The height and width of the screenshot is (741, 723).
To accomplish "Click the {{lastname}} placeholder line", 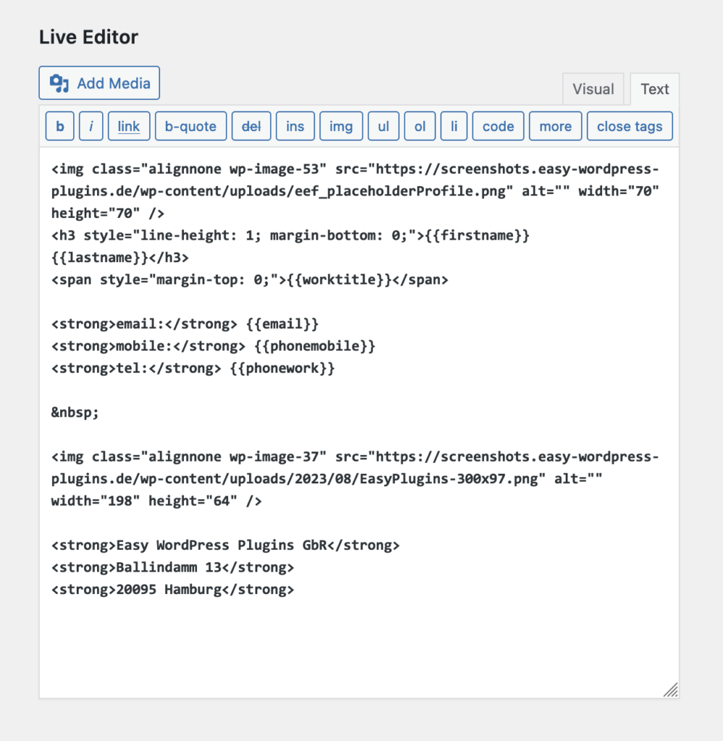I will 100,258.
